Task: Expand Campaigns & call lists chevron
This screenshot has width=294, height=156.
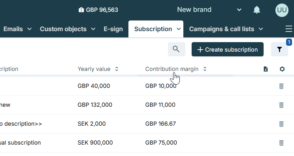Action: pos(261,29)
